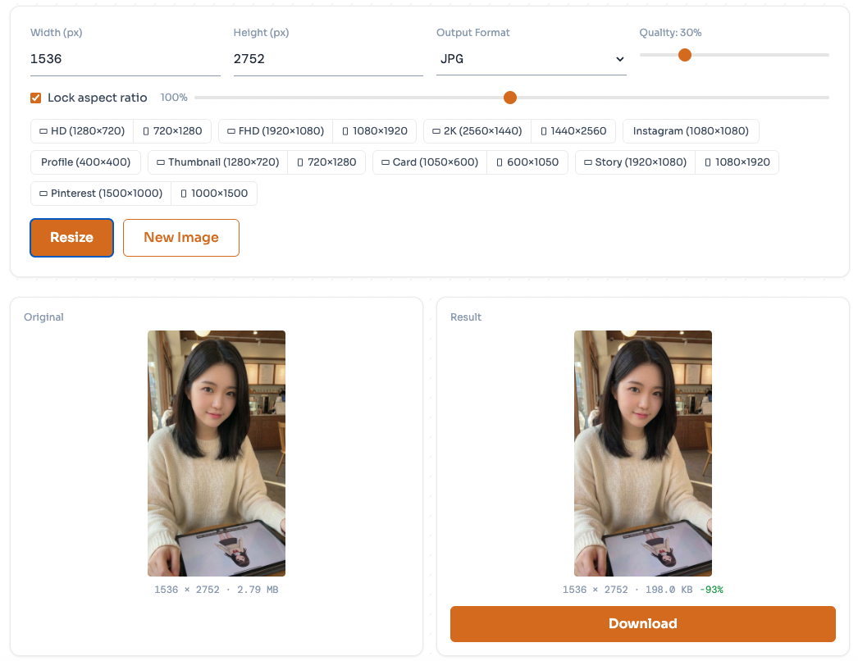
Task: Apply the Thumbnail (1280×720) preset
Action: pos(217,162)
